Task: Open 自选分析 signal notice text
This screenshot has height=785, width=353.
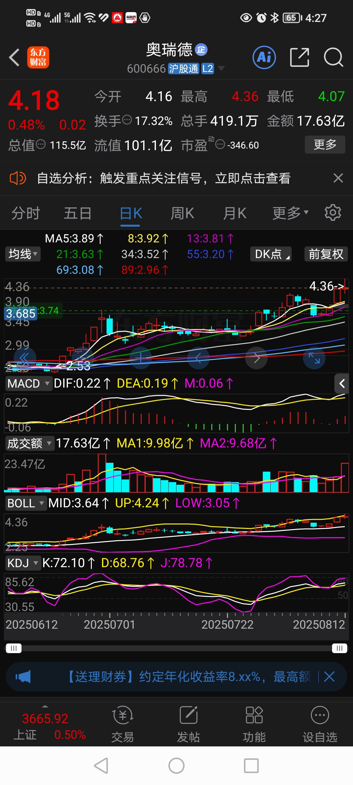Action: point(164,178)
